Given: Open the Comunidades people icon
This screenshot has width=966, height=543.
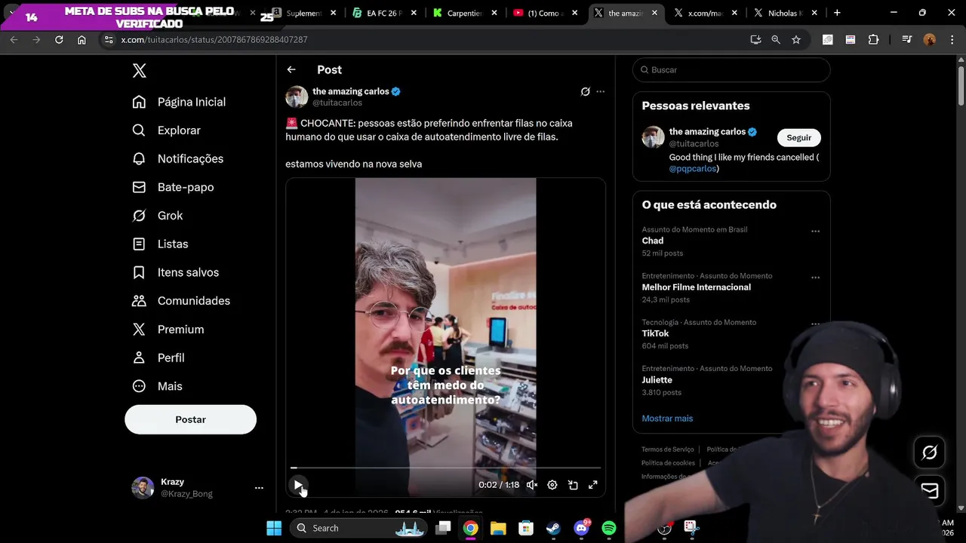Looking at the screenshot, I should [139, 301].
